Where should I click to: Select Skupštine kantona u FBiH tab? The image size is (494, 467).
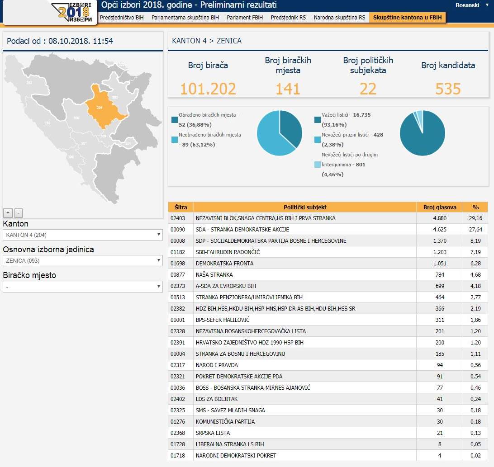click(407, 18)
